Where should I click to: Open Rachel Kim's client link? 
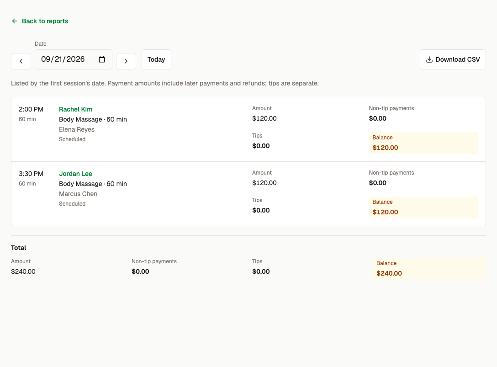pos(76,109)
